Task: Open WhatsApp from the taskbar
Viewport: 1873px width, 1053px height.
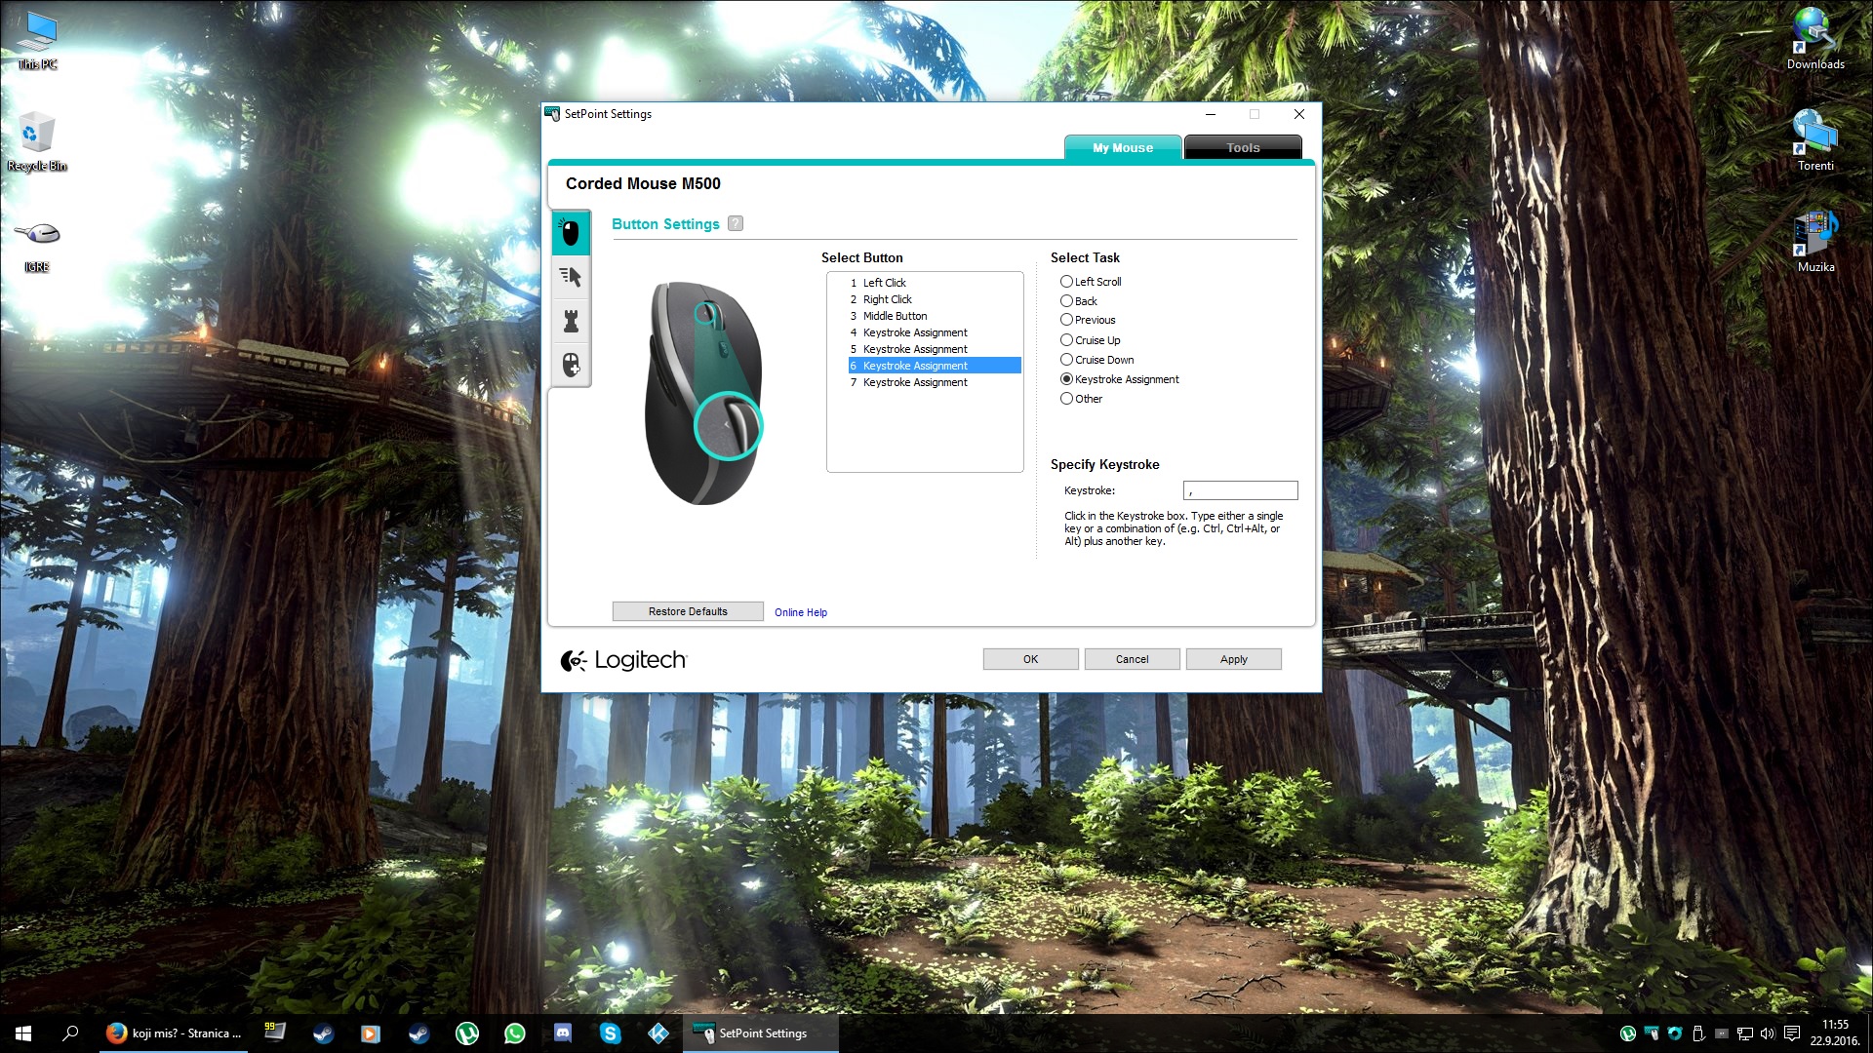Action: tap(514, 1033)
